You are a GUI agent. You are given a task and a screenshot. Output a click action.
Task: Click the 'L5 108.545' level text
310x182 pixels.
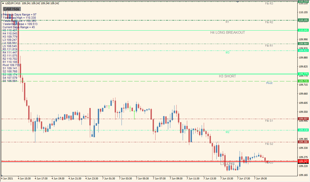10,46
